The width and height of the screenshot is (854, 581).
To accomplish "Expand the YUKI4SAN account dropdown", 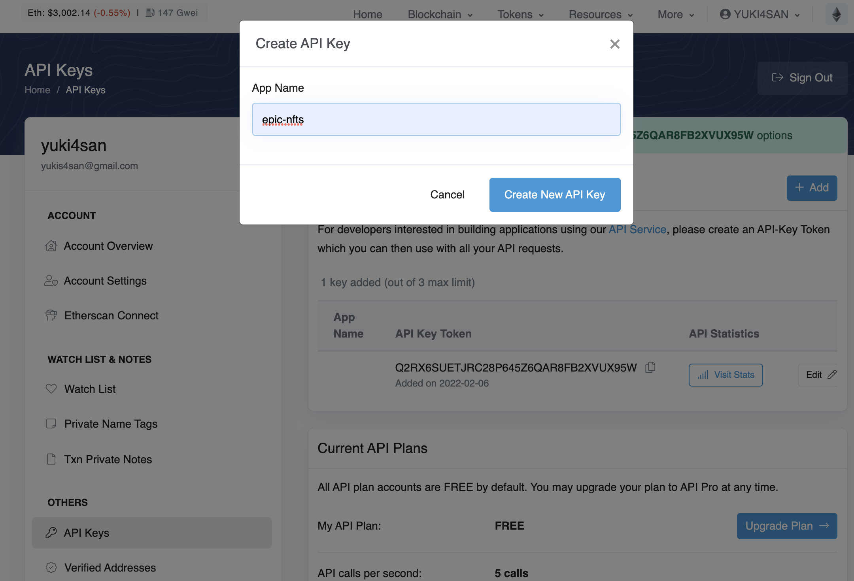I will pyautogui.click(x=760, y=15).
